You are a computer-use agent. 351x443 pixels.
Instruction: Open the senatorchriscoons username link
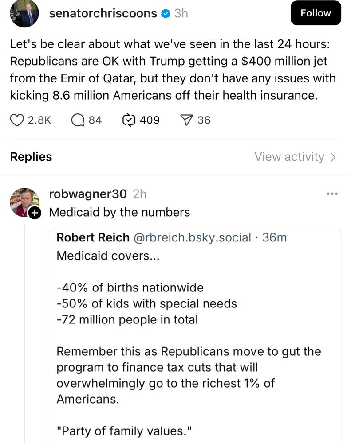(103, 13)
